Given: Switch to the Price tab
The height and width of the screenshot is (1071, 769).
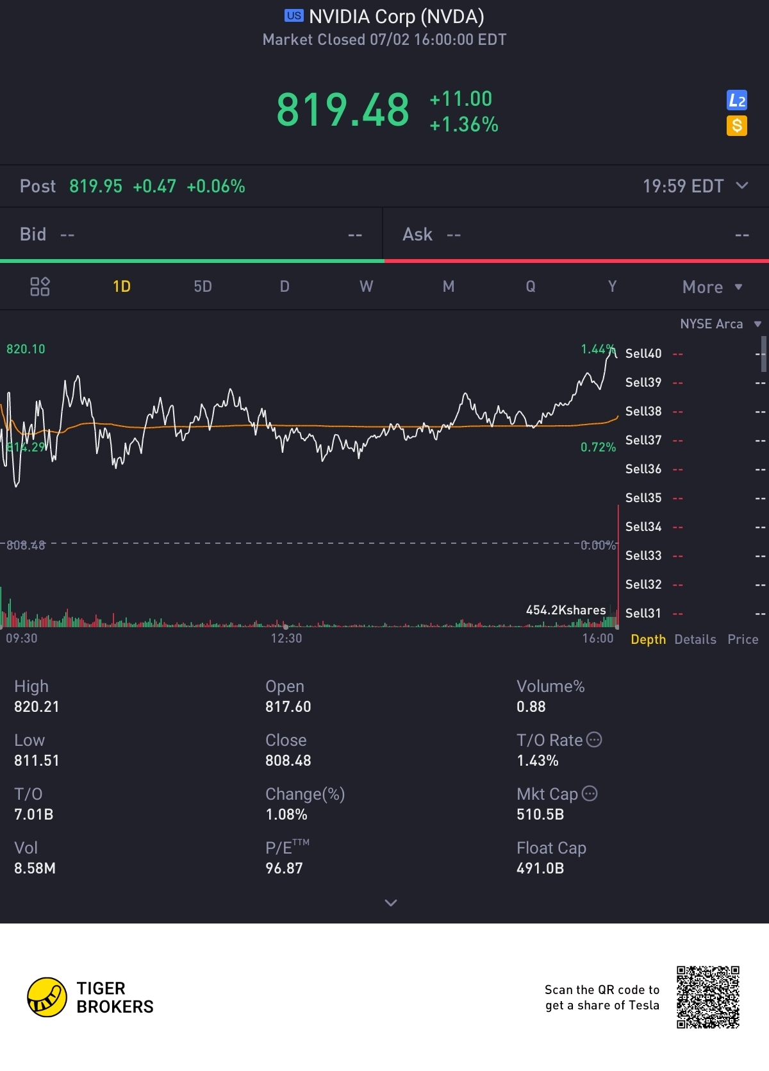Looking at the screenshot, I should [x=743, y=639].
